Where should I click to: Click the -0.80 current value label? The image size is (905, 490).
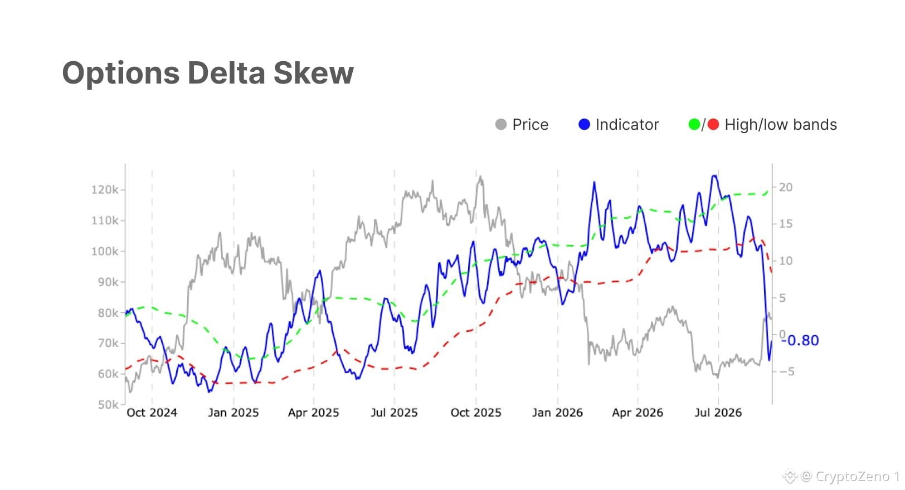[800, 340]
